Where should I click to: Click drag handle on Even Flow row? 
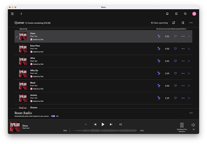[x=189, y=49]
